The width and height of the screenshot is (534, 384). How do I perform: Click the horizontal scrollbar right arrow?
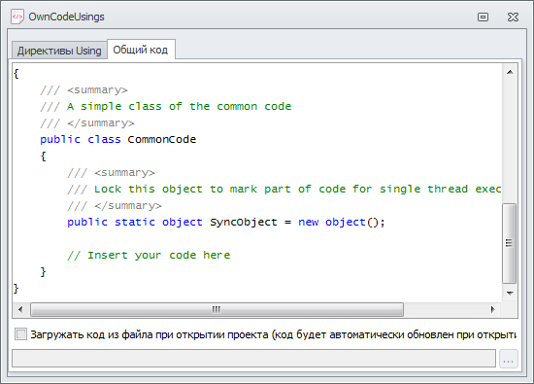tap(492, 310)
